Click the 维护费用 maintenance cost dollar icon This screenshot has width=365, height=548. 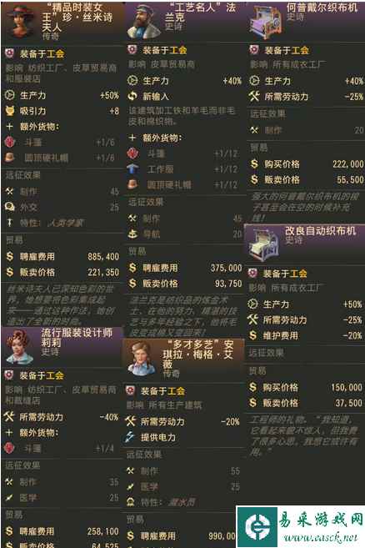[252, 335]
